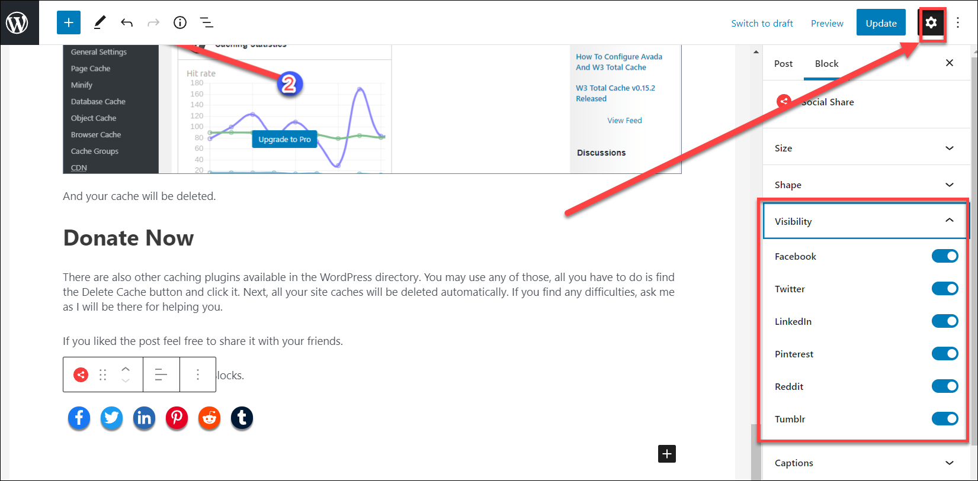The height and width of the screenshot is (481, 978).
Task: Click the Discussions heading in image
Action: click(x=601, y=153)
